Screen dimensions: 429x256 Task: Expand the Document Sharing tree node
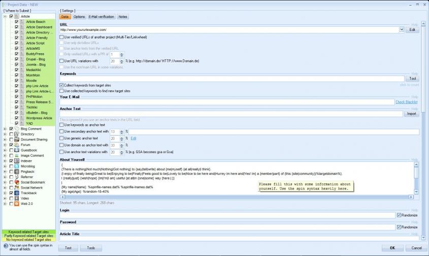click(5, 139)
